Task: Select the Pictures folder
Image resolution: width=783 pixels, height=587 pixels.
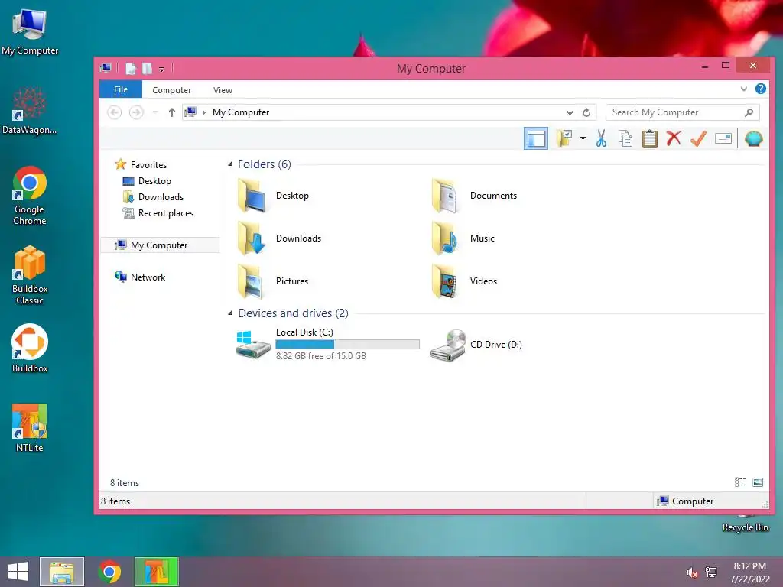Action: 273,281
